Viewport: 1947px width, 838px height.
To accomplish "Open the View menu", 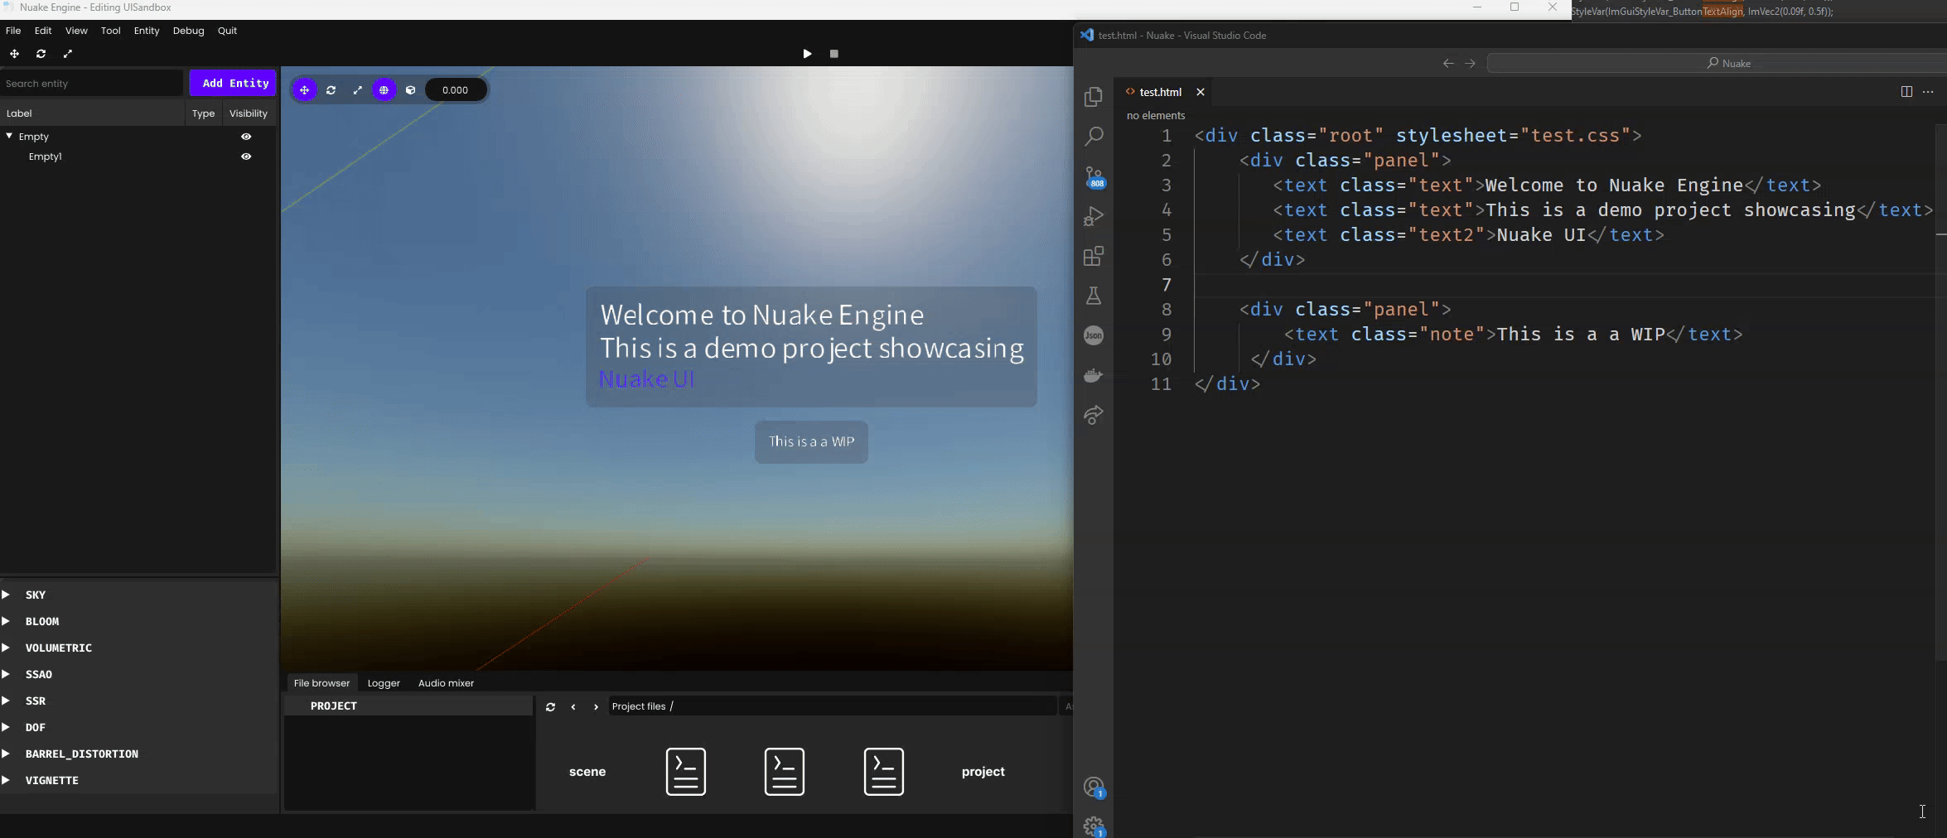I will click(76, 31).
